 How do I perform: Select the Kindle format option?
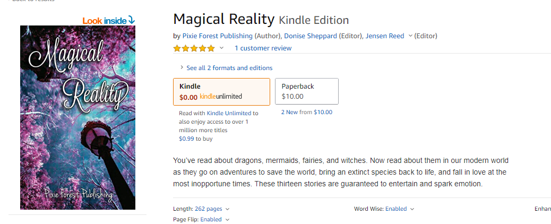[221, 91]
